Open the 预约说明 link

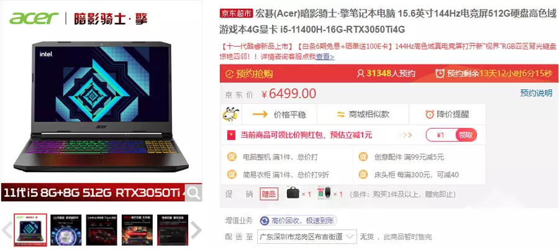[536, 93]
